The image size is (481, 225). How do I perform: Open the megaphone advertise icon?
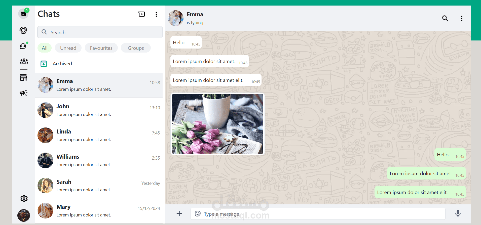[23, 93]
